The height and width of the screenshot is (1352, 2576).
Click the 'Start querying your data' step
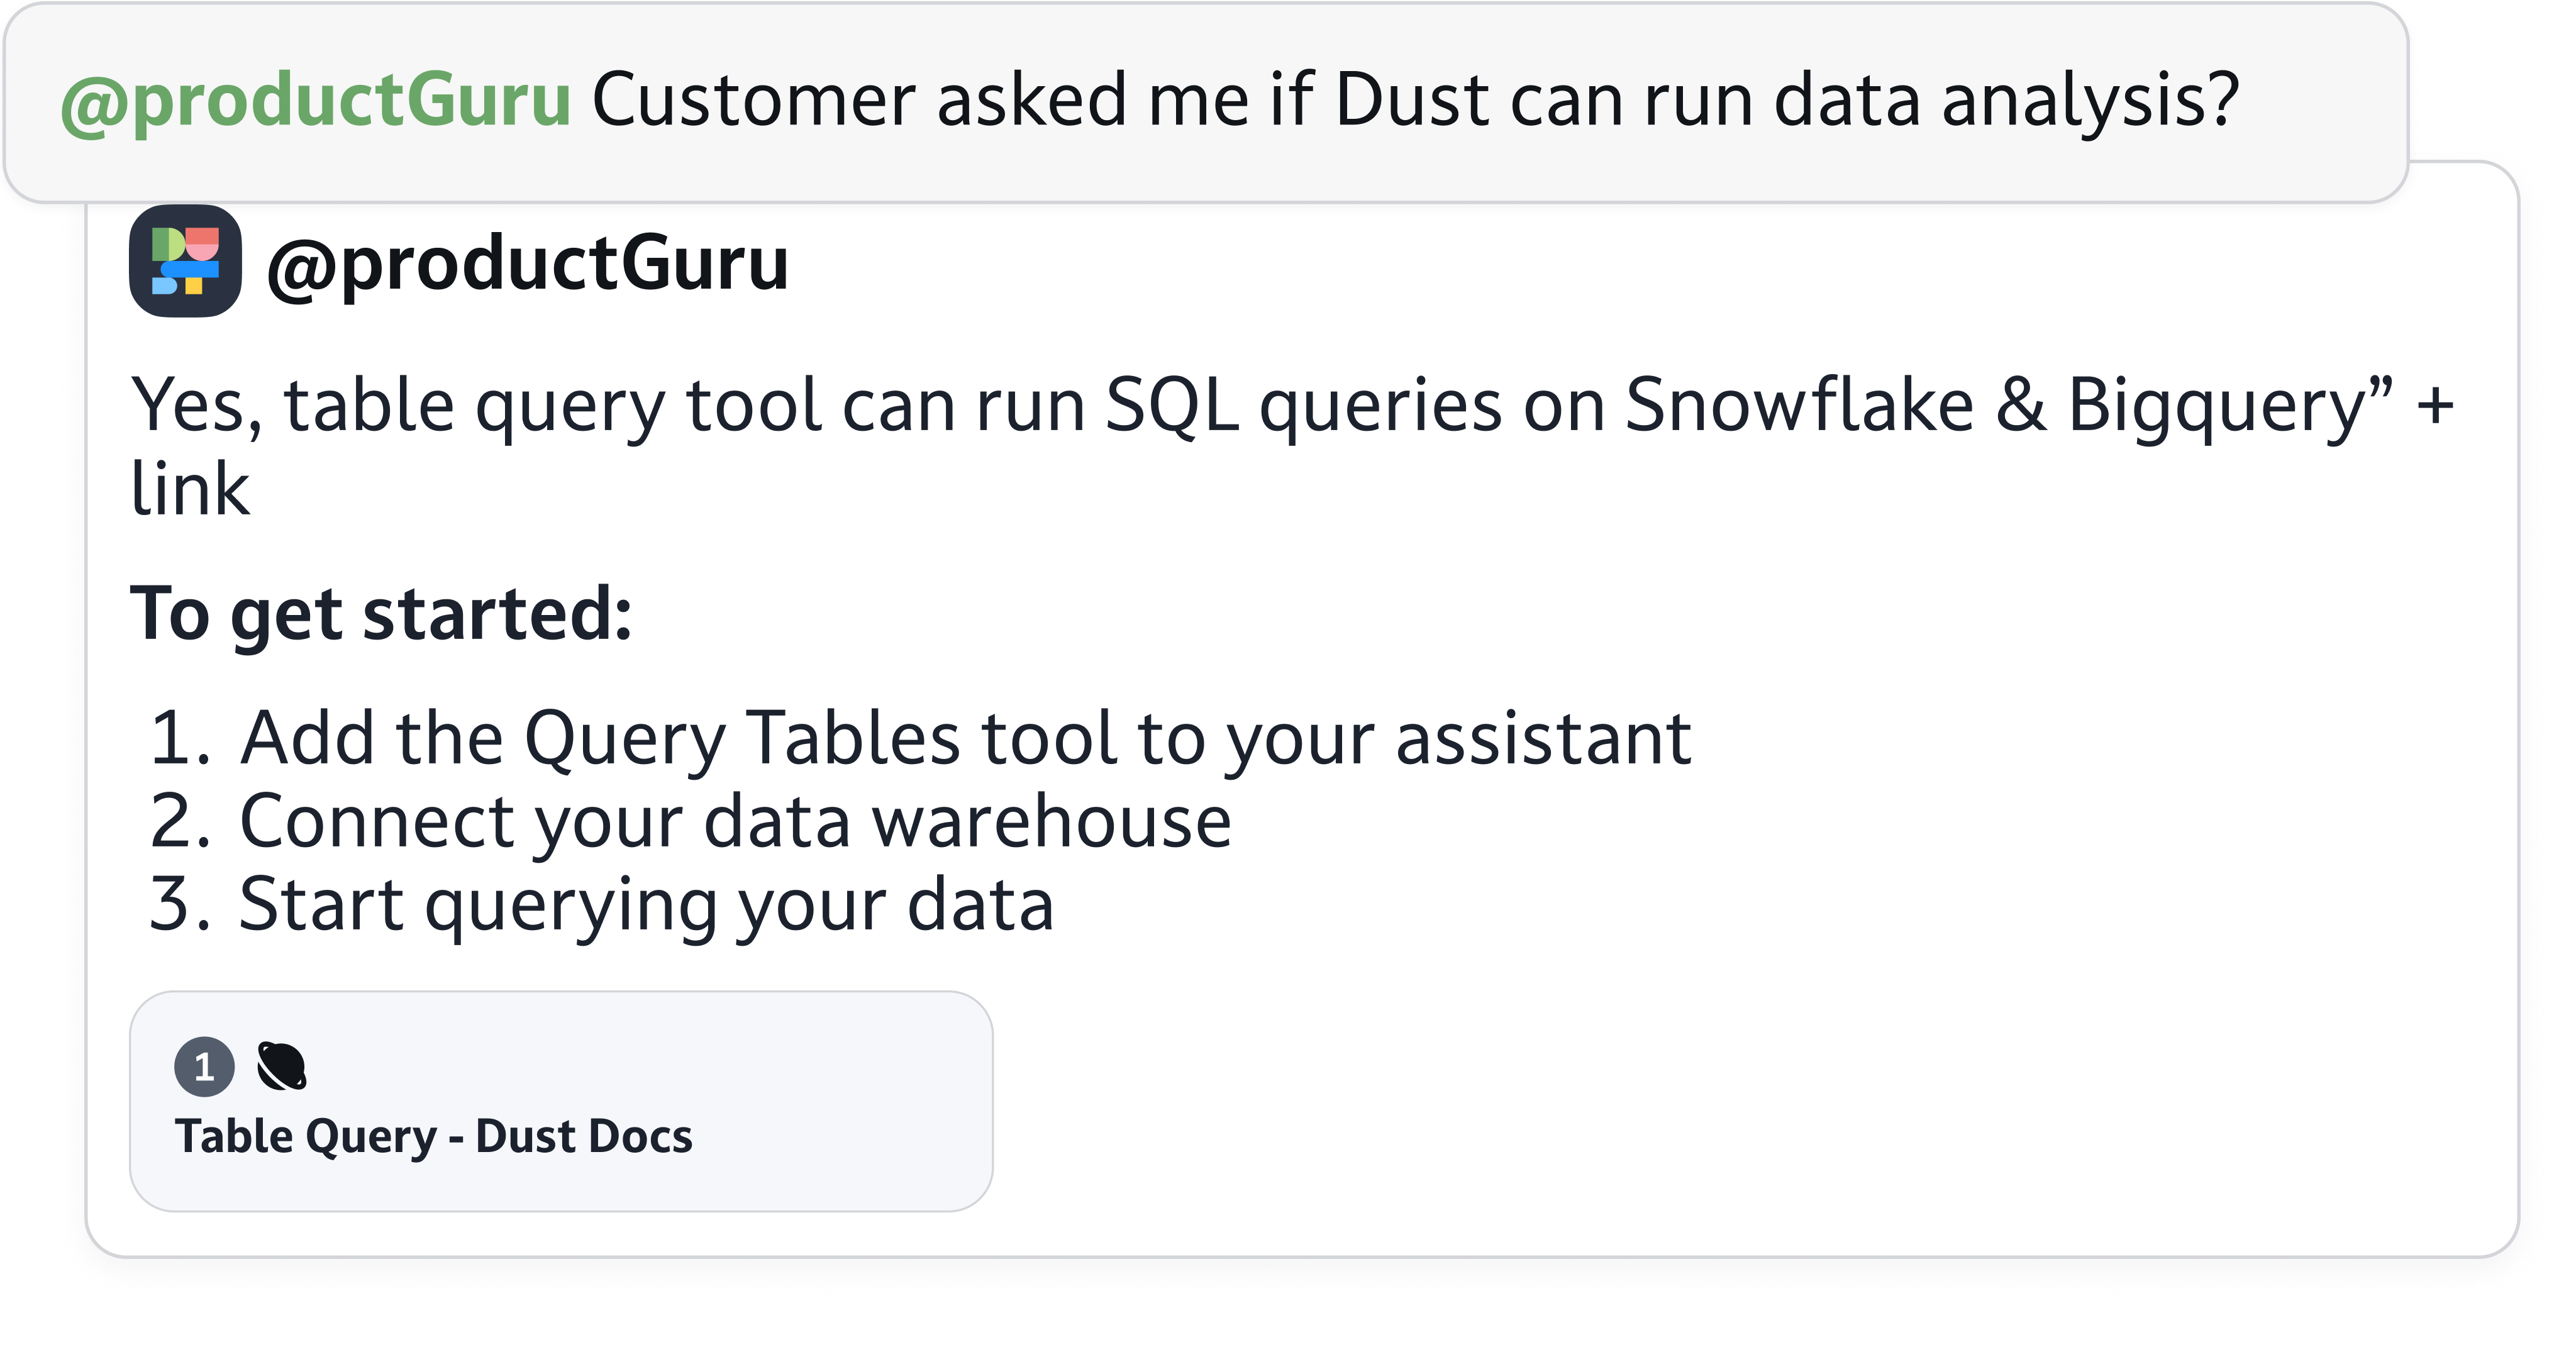[x=646, y=905]
